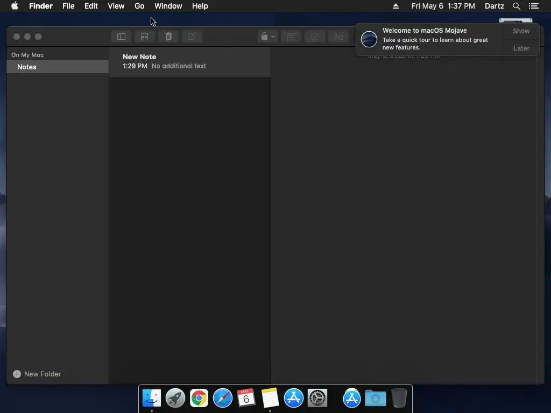Open the Aa text format button
Viewport: 551px width, 413px height.
(x=338, y=37)
